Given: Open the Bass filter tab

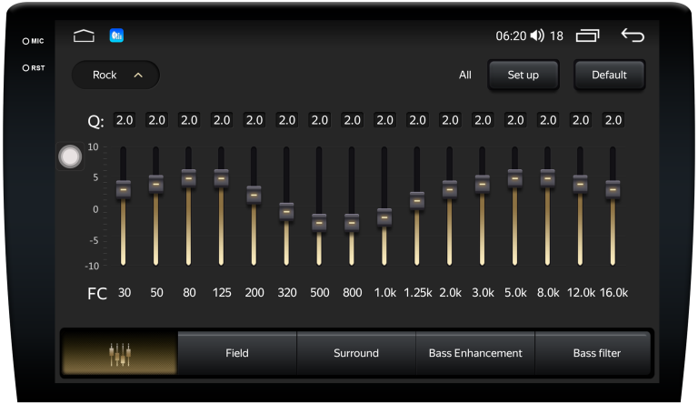Looking at the screenshot, I should tap(596, 353).
